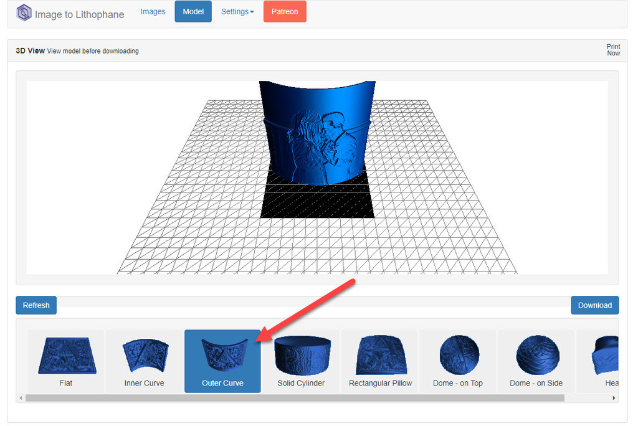Pick the Solid Cylinder model shape
Image resolution: width=638 pixels, height=426 pixels.
coord(301,361)
